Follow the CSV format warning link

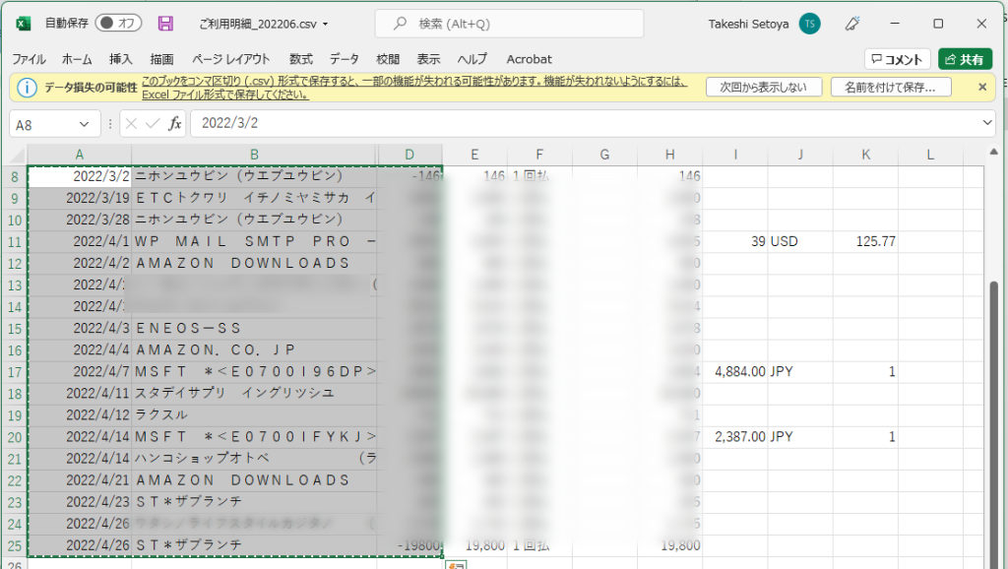(x=414, y=88)
